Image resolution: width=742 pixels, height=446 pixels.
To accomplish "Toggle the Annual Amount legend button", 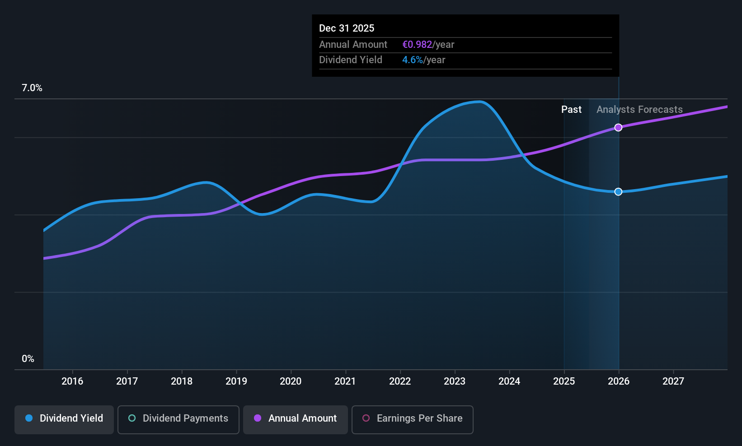I will pyautogui.click(x=296, y=420).
